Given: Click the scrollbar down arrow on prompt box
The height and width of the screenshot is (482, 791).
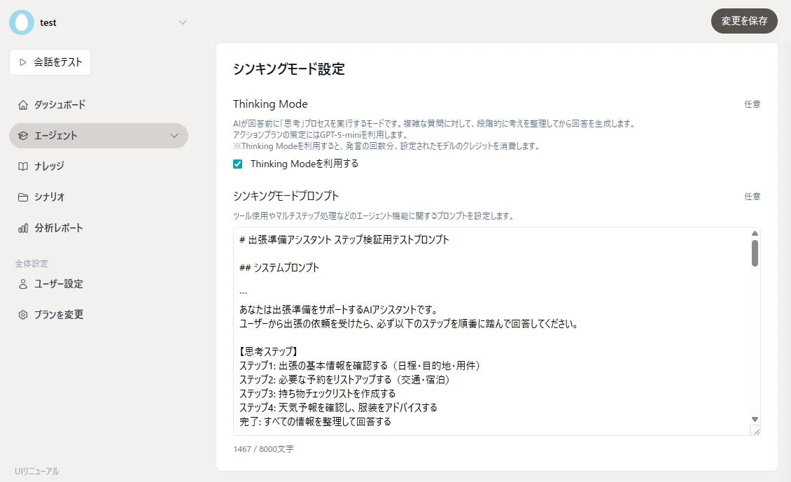Looking at the screenshot, I should point(755,419).
